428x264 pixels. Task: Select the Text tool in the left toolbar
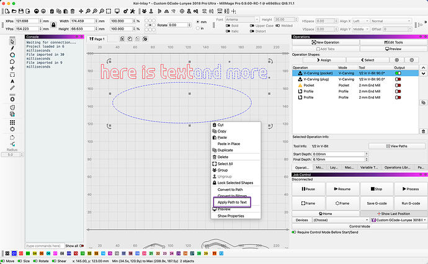tap(12, 81)
